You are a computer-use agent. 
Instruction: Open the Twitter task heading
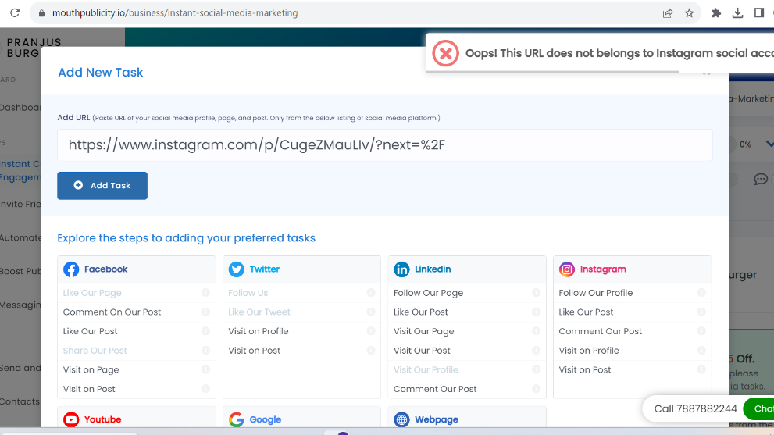pos(265,269)
